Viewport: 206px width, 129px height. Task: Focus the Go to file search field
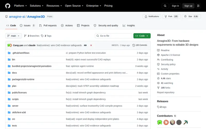click(114, 36)
